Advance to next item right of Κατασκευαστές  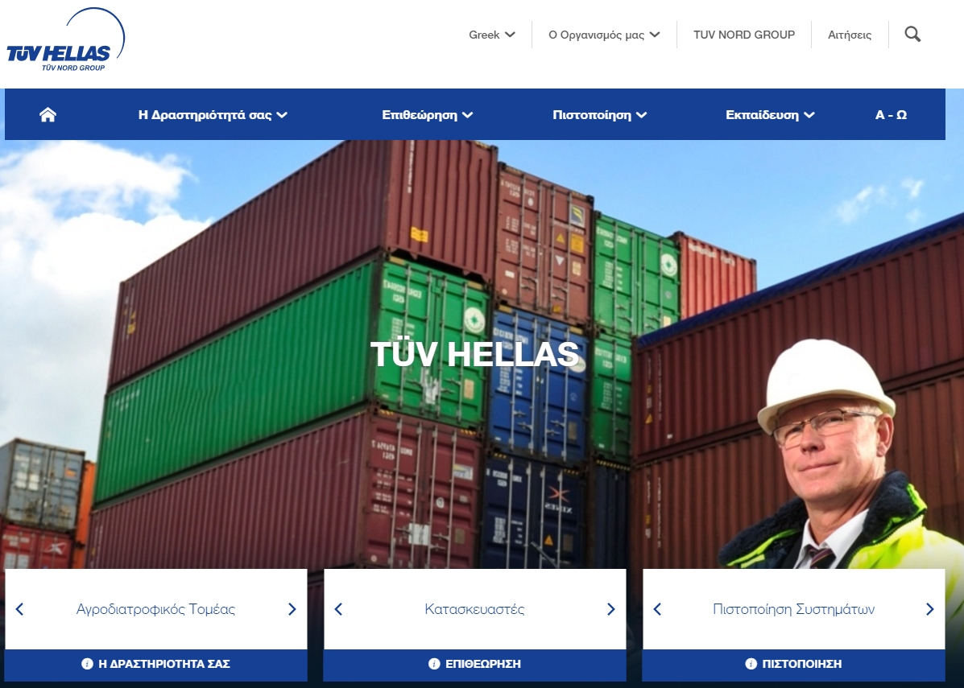pos(610,609)
